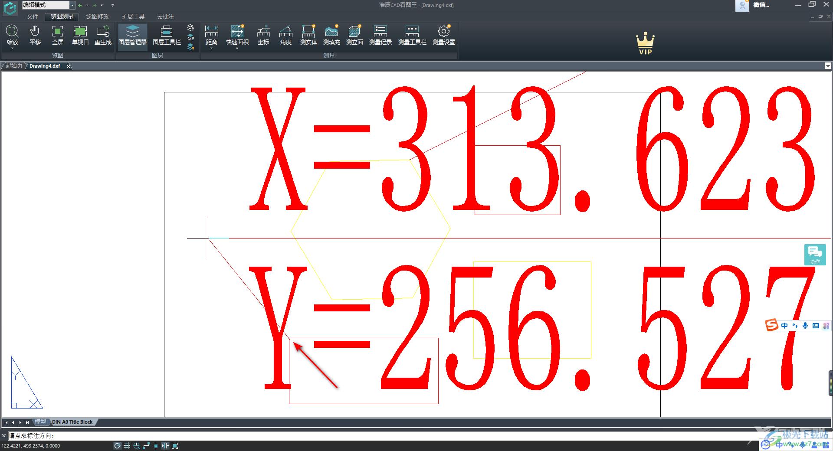Viewport: 833px width, 451px height.
Task: Click the Sogou IME language 中 indicator
Action: click(784, 325)
